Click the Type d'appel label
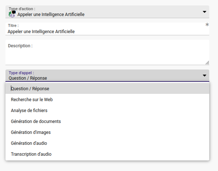Screen dimensions: 218x171 tap(21, 73)
